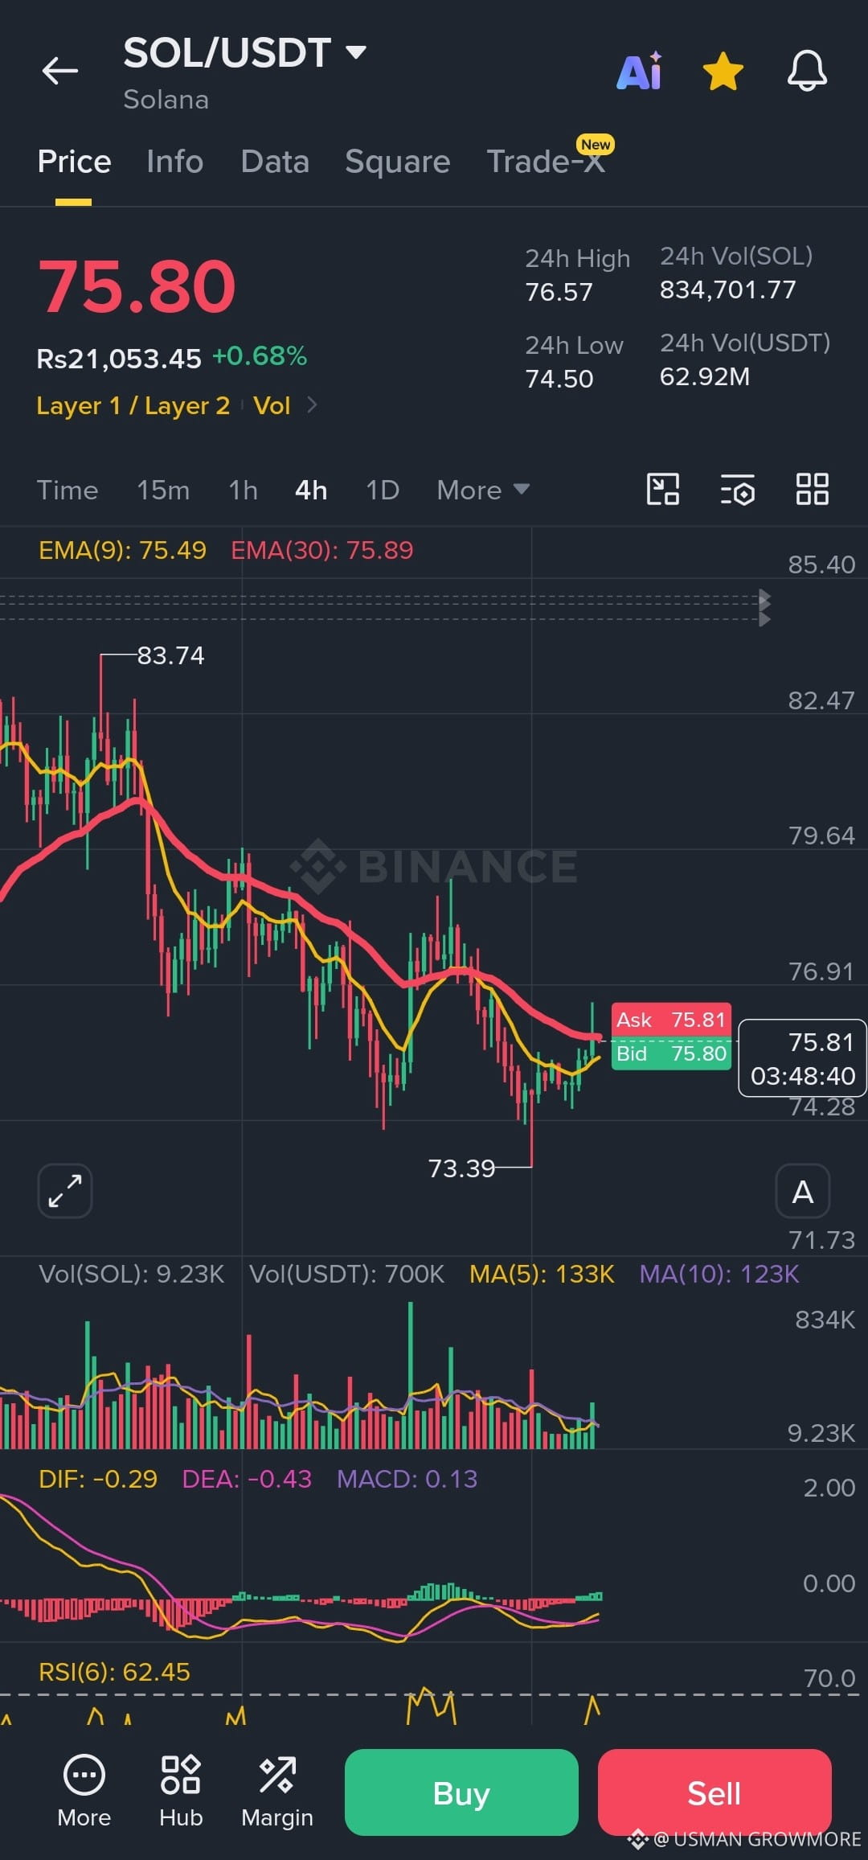Tap the Bid 75.80 price label
868x1860 pixels.
point(671,1053)
